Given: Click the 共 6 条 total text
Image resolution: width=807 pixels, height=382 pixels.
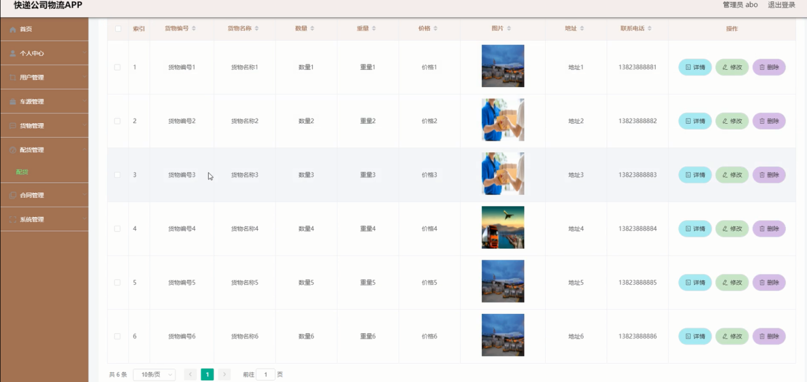Looking at the screenshot, I should pyautogui.click(x=118, y=374).
